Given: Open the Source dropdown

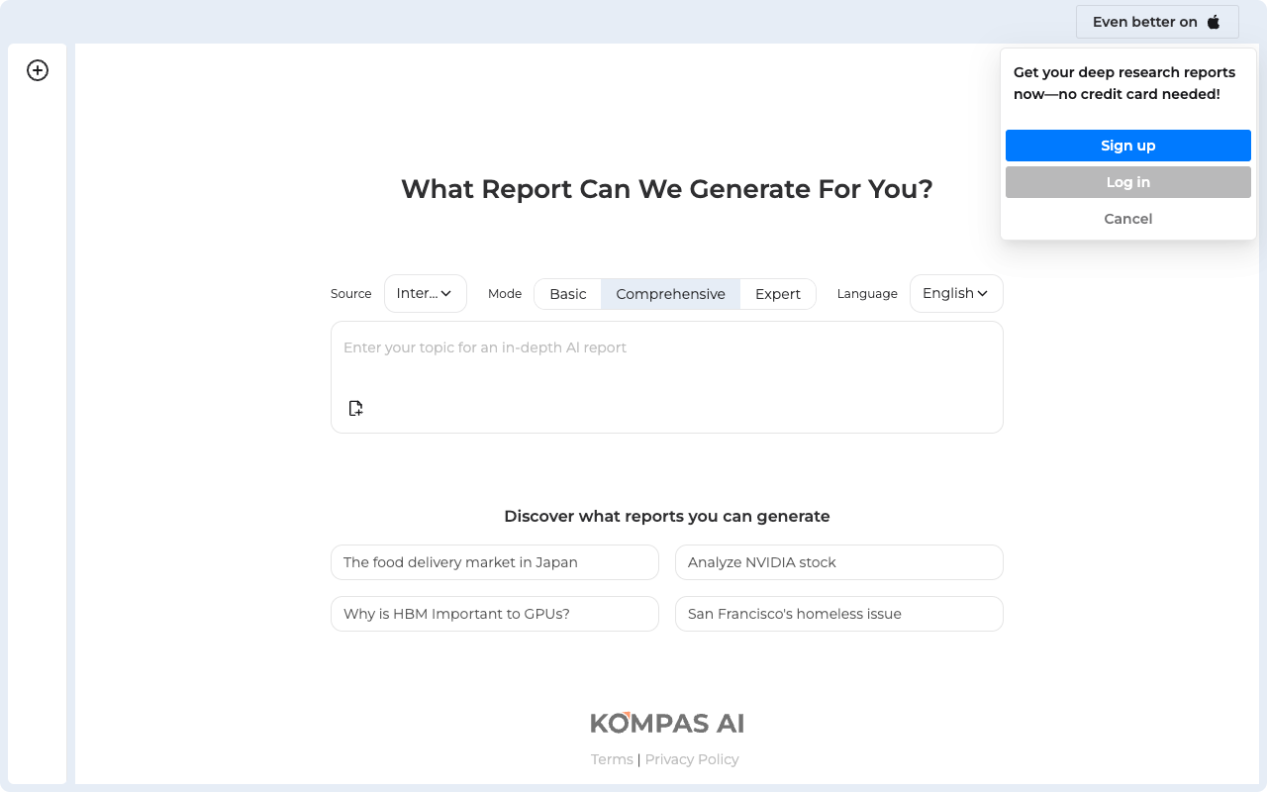Looking at the screenshot, I should (x=426, y=294).
